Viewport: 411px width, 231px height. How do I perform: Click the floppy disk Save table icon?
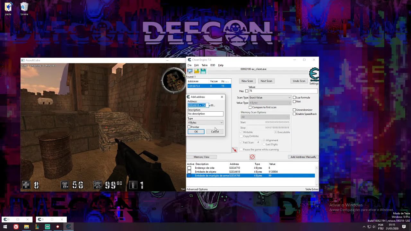click(203, 71)
